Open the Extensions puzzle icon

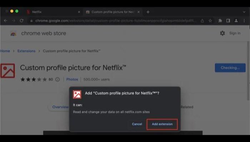coord(220,21)
